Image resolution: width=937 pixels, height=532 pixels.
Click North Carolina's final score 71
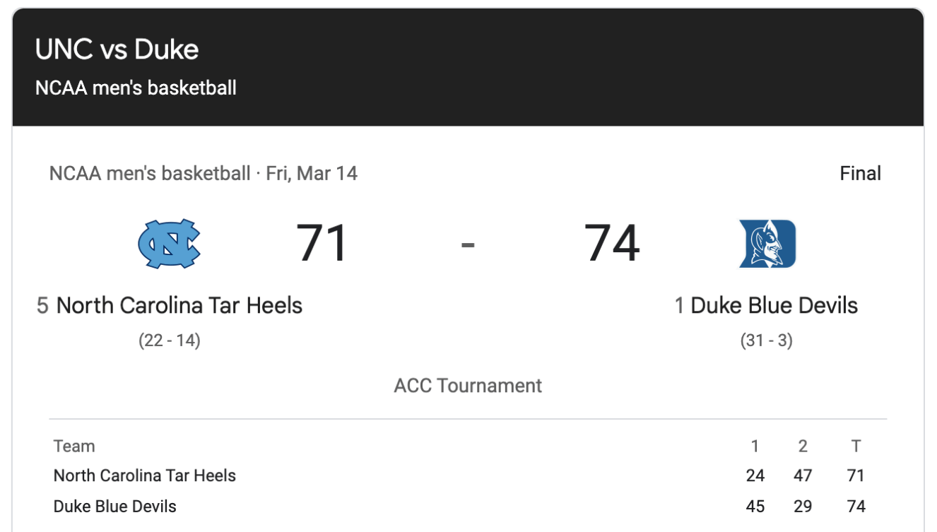pyautogui.click(x=322, y=243)
